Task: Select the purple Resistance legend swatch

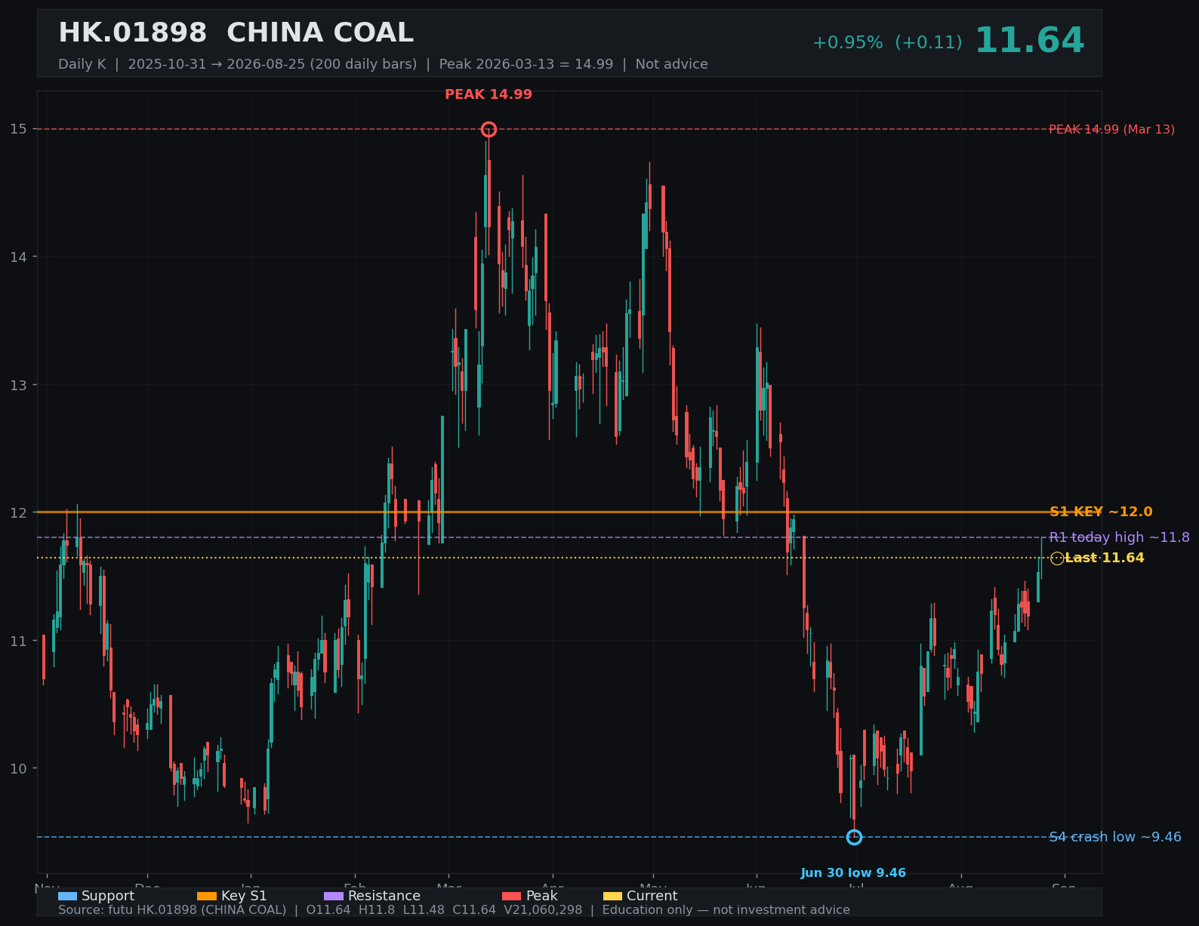Action: coord(334,896)
